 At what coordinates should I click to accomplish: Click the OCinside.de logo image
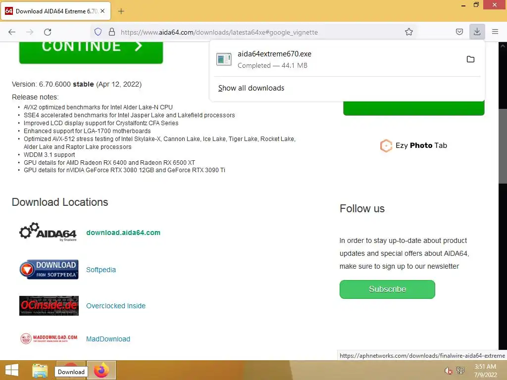(x=49, y=306)
